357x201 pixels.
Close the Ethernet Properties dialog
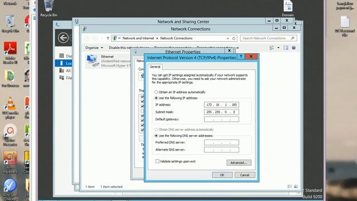point(229,51)
